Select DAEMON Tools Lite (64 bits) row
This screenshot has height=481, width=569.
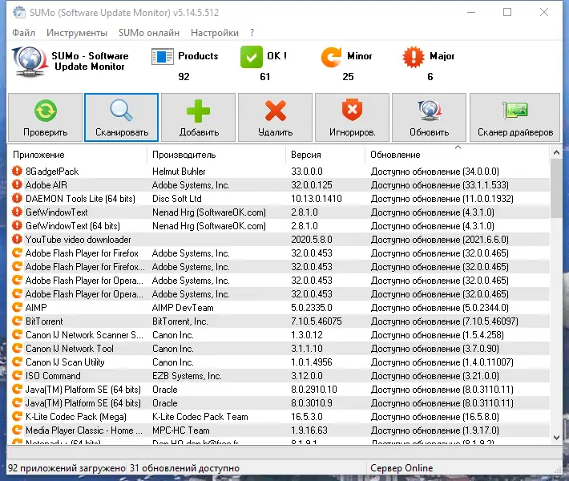pos(80,198)
